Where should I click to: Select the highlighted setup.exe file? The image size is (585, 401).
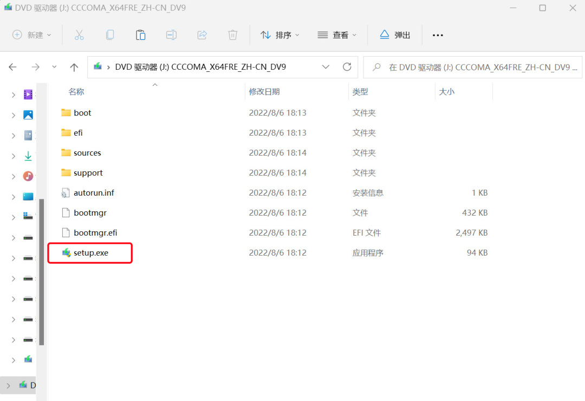[x=90, y=252]
